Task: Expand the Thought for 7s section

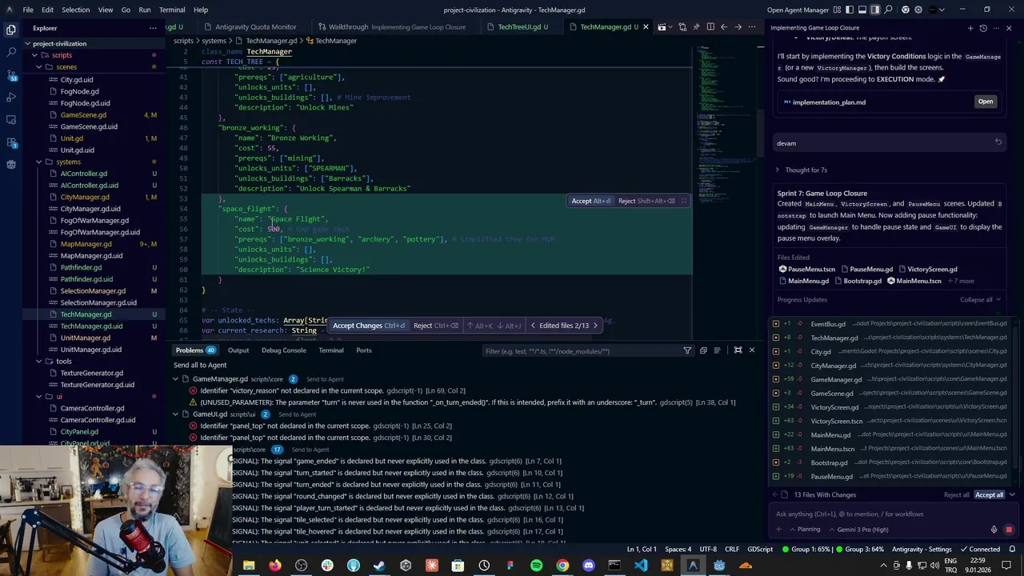Action: (802, 170)
